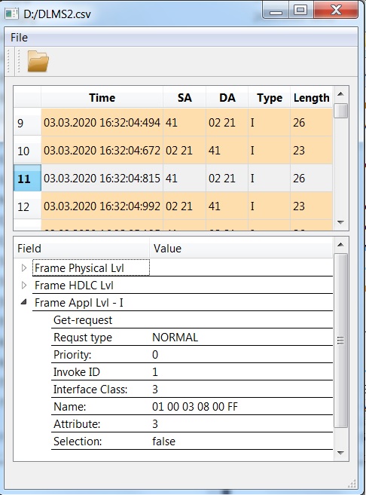Select row header 9
Screen dimensions: 366x495
27,123
